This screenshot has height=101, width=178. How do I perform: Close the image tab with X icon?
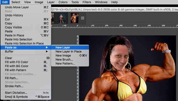pos(82,18)
